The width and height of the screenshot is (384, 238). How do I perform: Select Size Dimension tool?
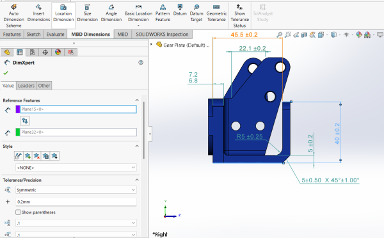pos(88,13)
